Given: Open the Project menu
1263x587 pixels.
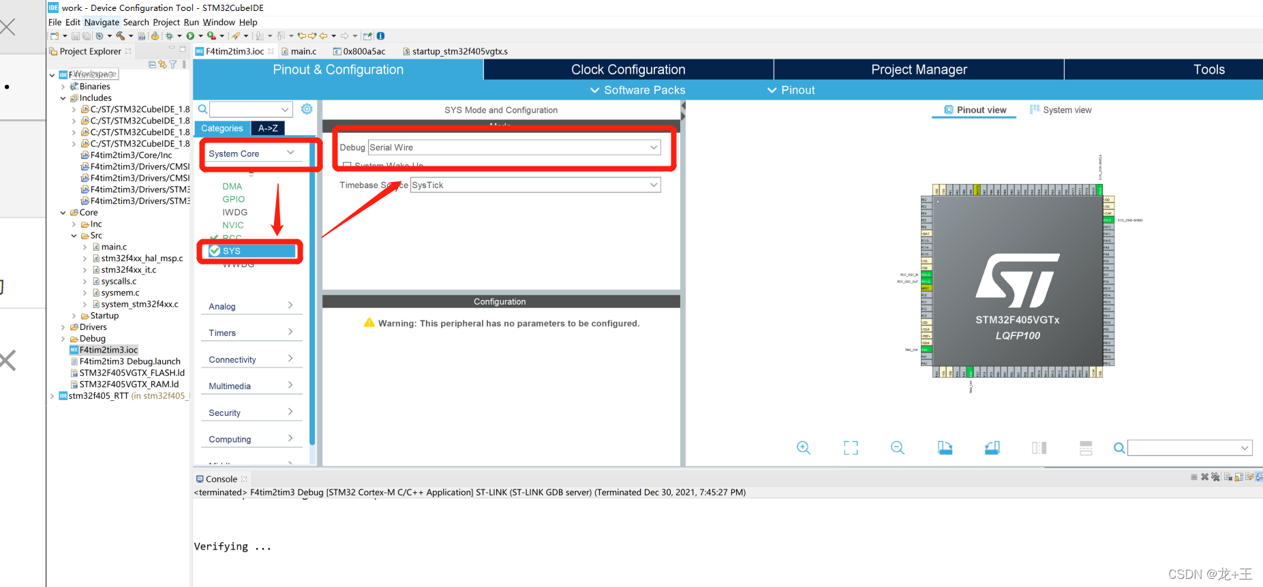Looking at the screenshot, I should click(166, 22).
